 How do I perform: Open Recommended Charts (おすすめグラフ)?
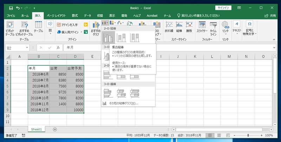tap(96, 29)
